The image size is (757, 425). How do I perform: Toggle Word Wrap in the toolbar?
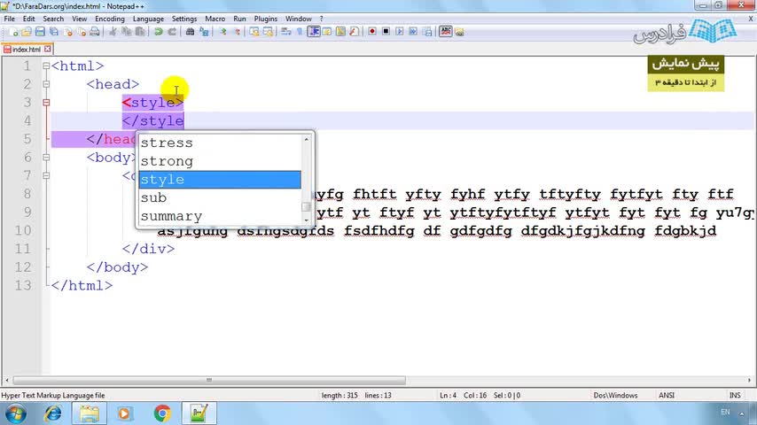tap(285, 32)
